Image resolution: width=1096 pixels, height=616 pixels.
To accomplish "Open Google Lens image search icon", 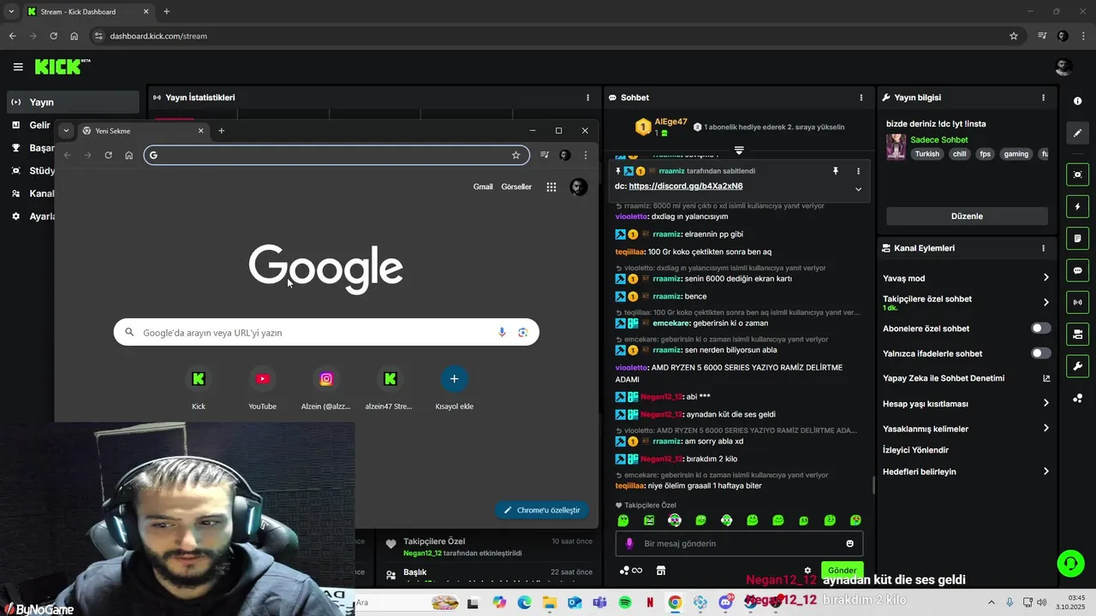I will [x=522, y=333].
